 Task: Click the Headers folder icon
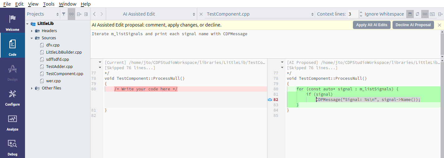[37, 31]
